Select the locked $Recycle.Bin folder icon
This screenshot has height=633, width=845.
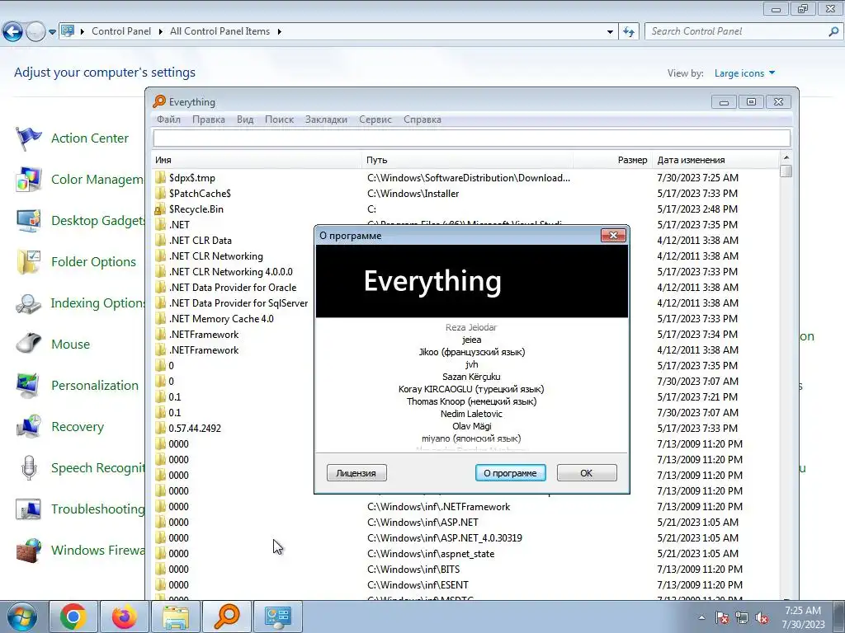click(x=160, y=209)
